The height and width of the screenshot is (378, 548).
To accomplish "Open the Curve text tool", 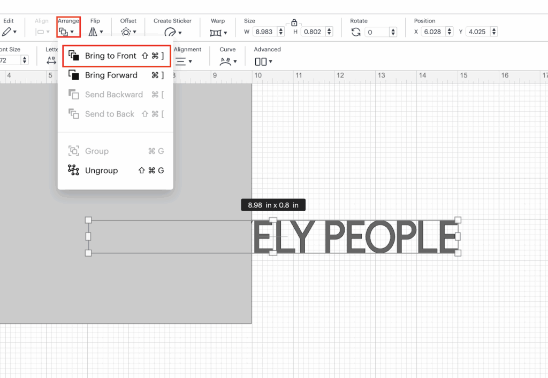I will (x=229, y=61).
